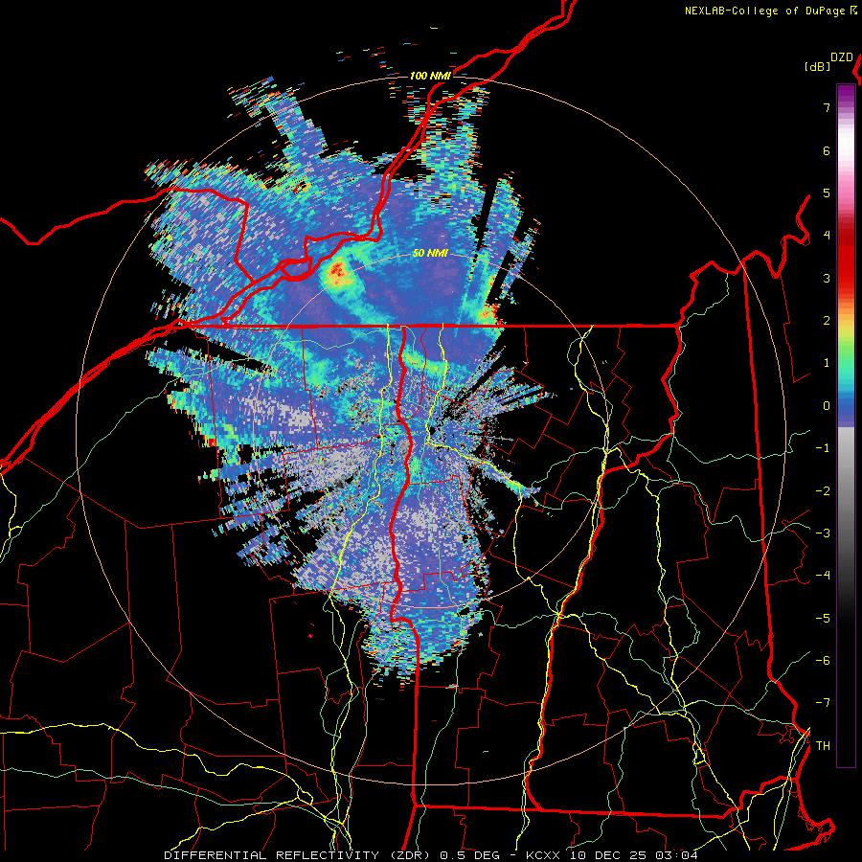
Task: Click the KCXX station identifier in the caption
Action: (x=544, y=855)
